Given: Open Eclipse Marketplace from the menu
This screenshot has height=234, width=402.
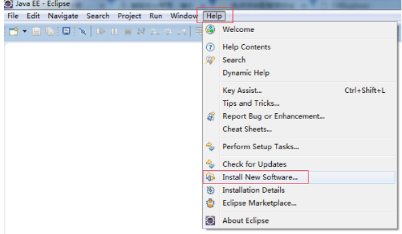Looking at the screenshot, I should 259,203.
